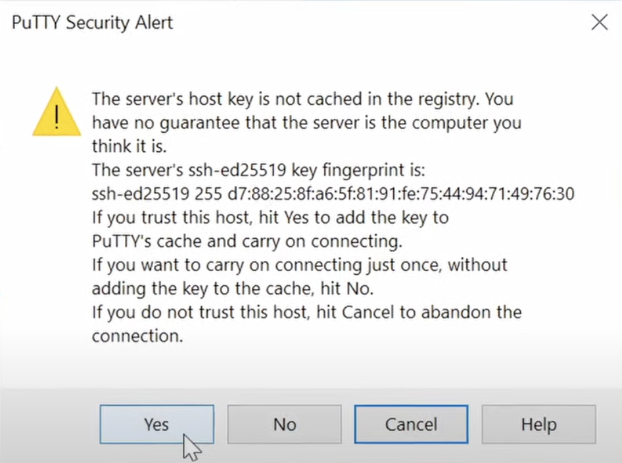Hit Cancel to abandon the connection
This screenshot has height=463, width=622.
412,424
